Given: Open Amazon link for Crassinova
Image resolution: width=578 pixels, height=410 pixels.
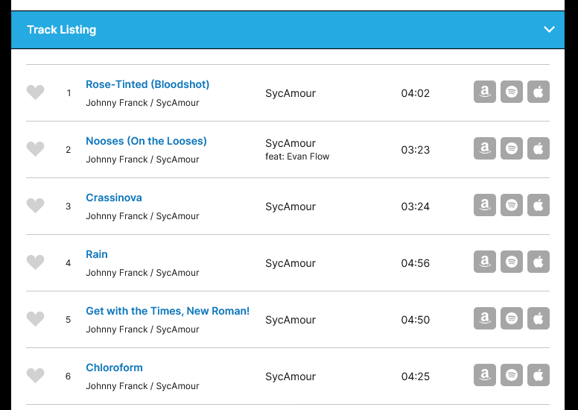Looking at the screenshot, I should tap(485, 206).
